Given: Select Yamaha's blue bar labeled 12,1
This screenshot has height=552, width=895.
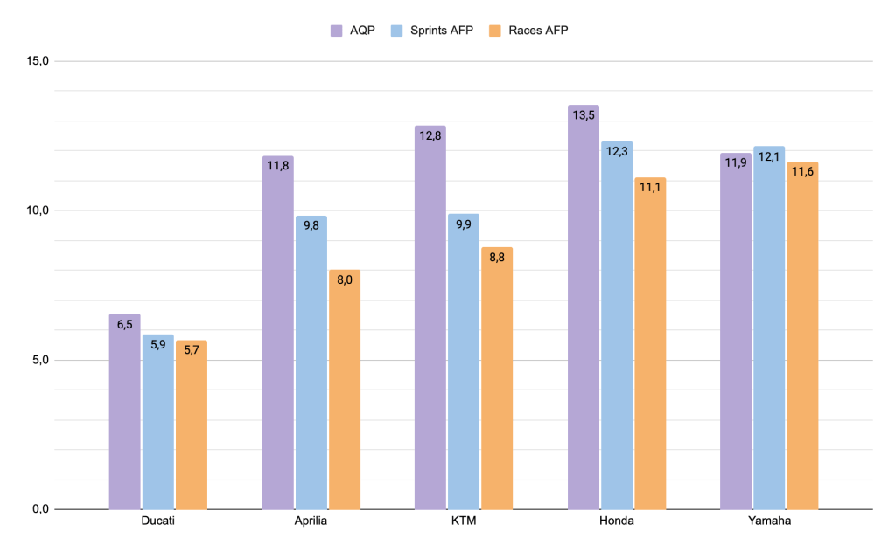Looking at the screenshot, I should coord(769,328).
